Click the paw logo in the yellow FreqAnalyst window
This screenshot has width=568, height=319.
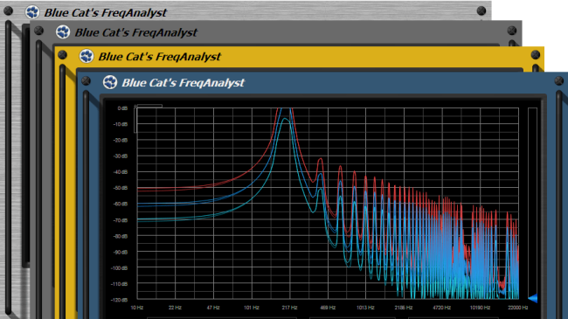[87, 56]
